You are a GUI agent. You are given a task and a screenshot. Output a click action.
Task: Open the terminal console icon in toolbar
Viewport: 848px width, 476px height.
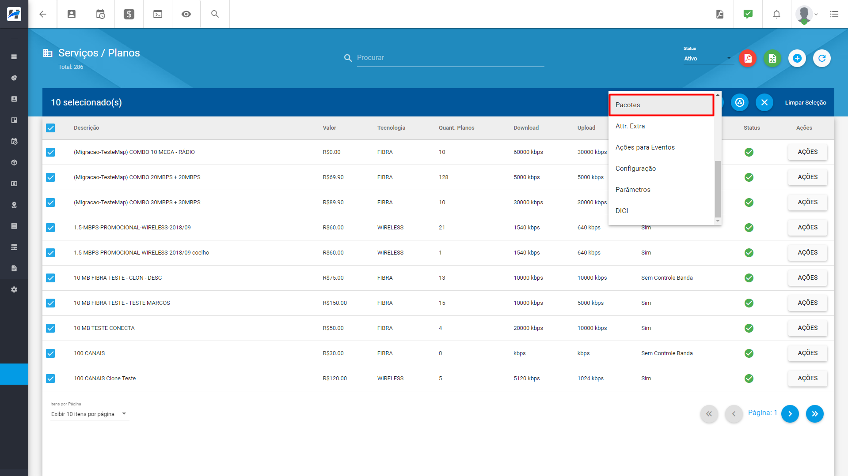158,14
